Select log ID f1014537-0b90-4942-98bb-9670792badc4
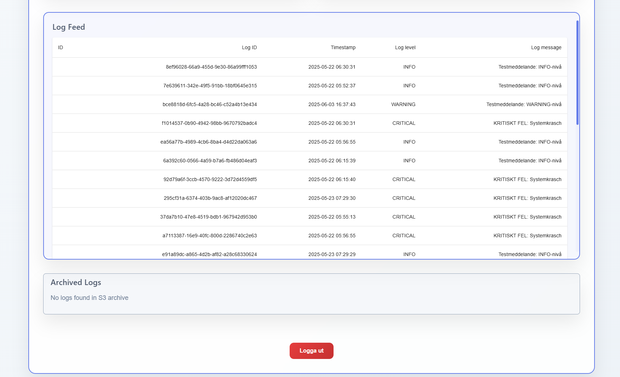The width and height of the screenshot is (620, 377). coord(209,123)
